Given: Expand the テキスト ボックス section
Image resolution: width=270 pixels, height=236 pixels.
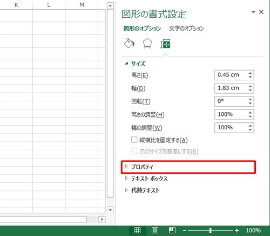Looking at the screenshot, I should pos(146,179).
